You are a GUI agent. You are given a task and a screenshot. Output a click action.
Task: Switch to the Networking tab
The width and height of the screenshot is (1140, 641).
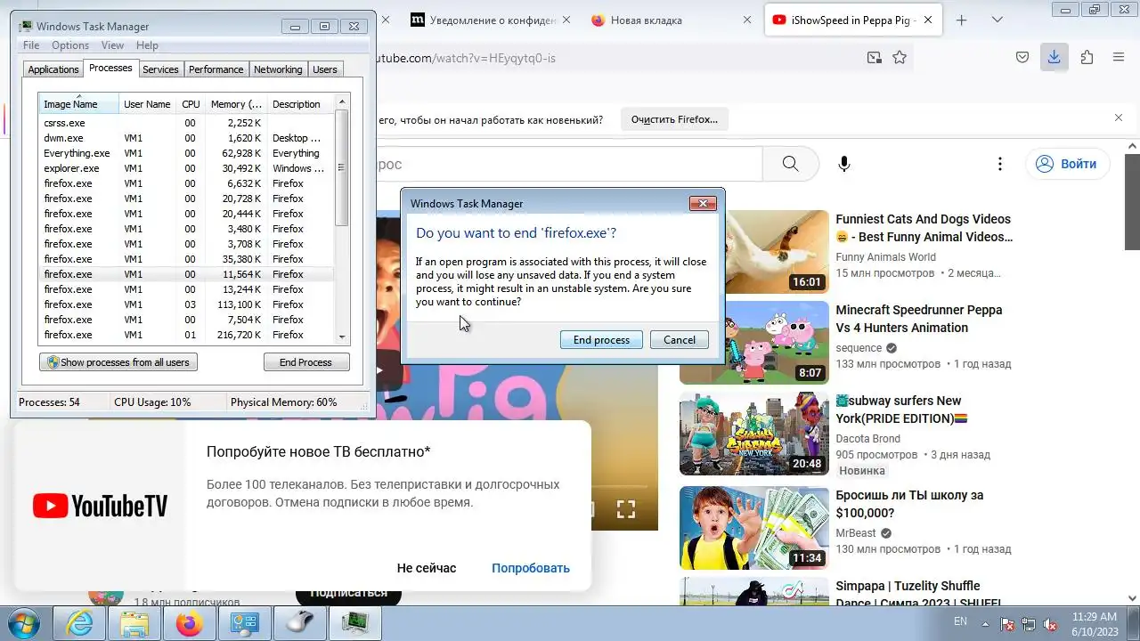(x=278, y=69)
